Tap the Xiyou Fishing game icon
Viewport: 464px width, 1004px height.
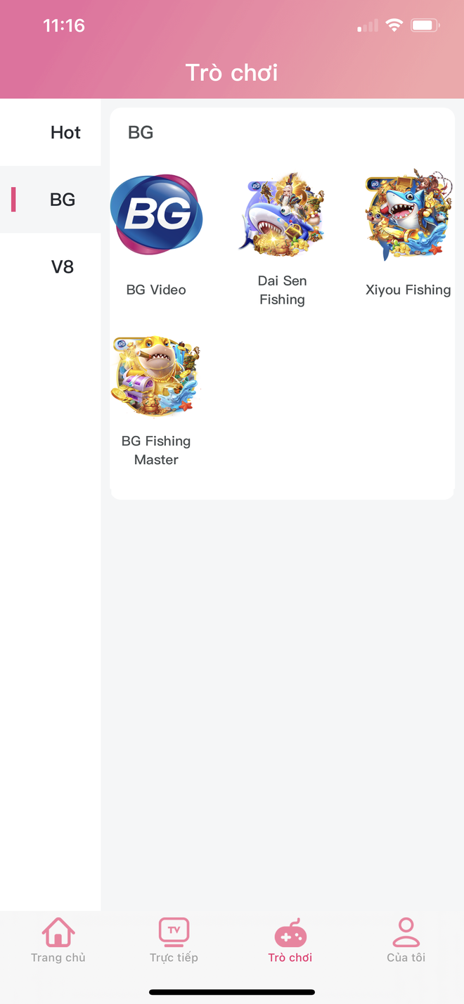point(408,214)
